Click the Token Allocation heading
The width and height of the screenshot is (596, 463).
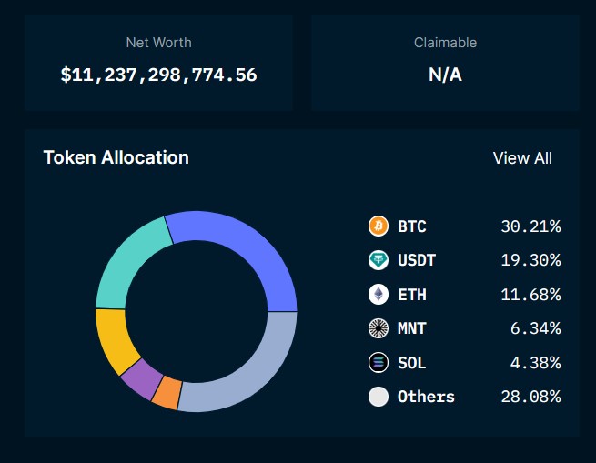(116, 157)
